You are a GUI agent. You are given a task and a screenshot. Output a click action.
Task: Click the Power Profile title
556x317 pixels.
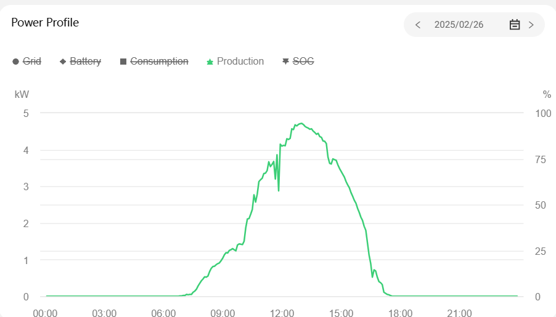click(45, 23)
